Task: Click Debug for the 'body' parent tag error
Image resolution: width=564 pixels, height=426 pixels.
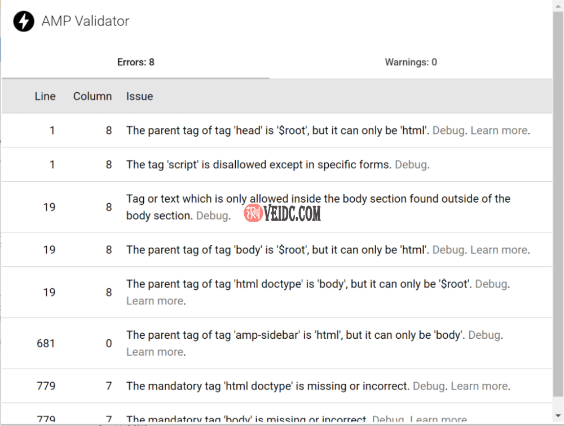Action: [448, 250]
